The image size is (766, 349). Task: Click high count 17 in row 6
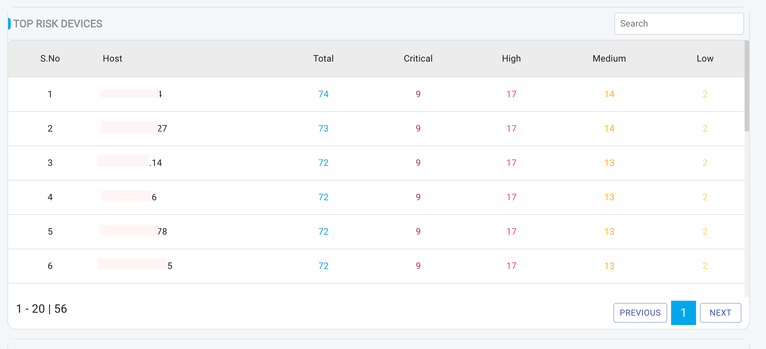(x=511, y=266)
